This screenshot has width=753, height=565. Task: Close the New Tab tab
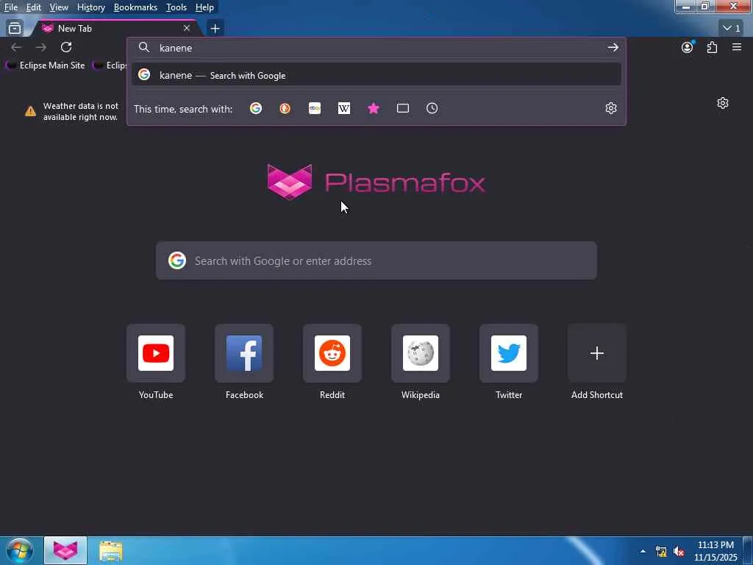187,29
